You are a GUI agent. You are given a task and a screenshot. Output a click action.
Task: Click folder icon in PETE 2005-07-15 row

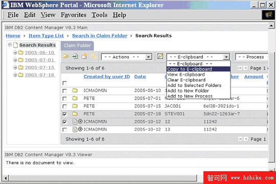click(x=75, y=106)
